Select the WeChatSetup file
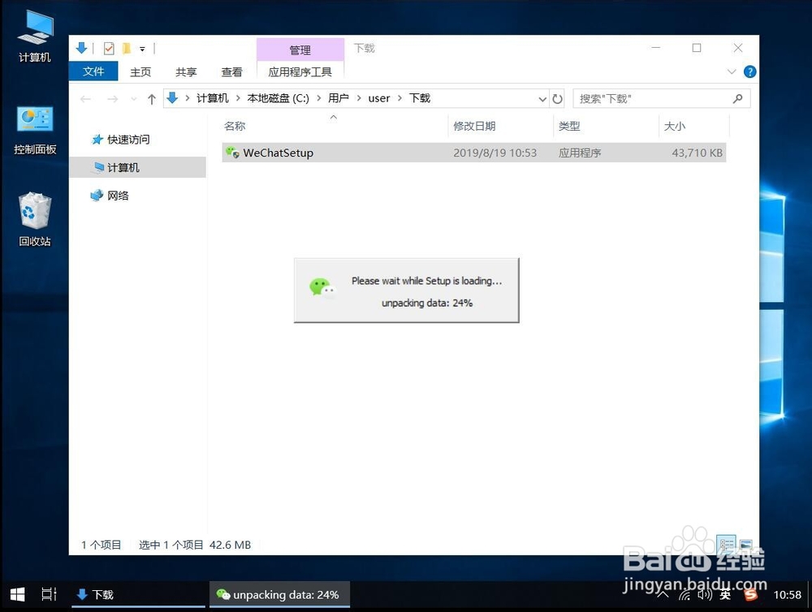 pyautogui.click(x=474, y=153)
